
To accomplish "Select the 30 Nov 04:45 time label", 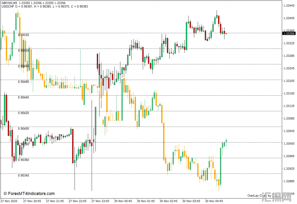I will 214,201.
